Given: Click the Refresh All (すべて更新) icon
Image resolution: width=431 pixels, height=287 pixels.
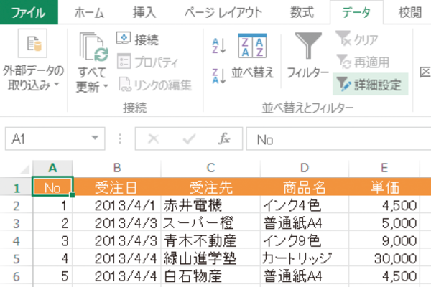Looking at the screenshot, I should [x=93, y=47].
